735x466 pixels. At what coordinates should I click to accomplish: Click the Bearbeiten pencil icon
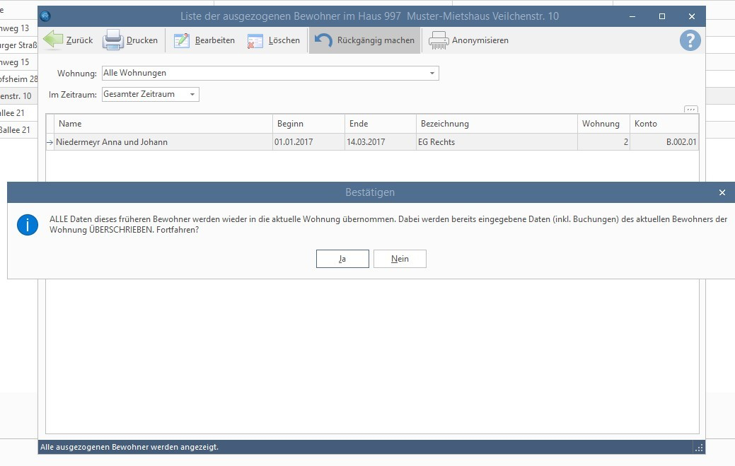[x=182, y=40]
